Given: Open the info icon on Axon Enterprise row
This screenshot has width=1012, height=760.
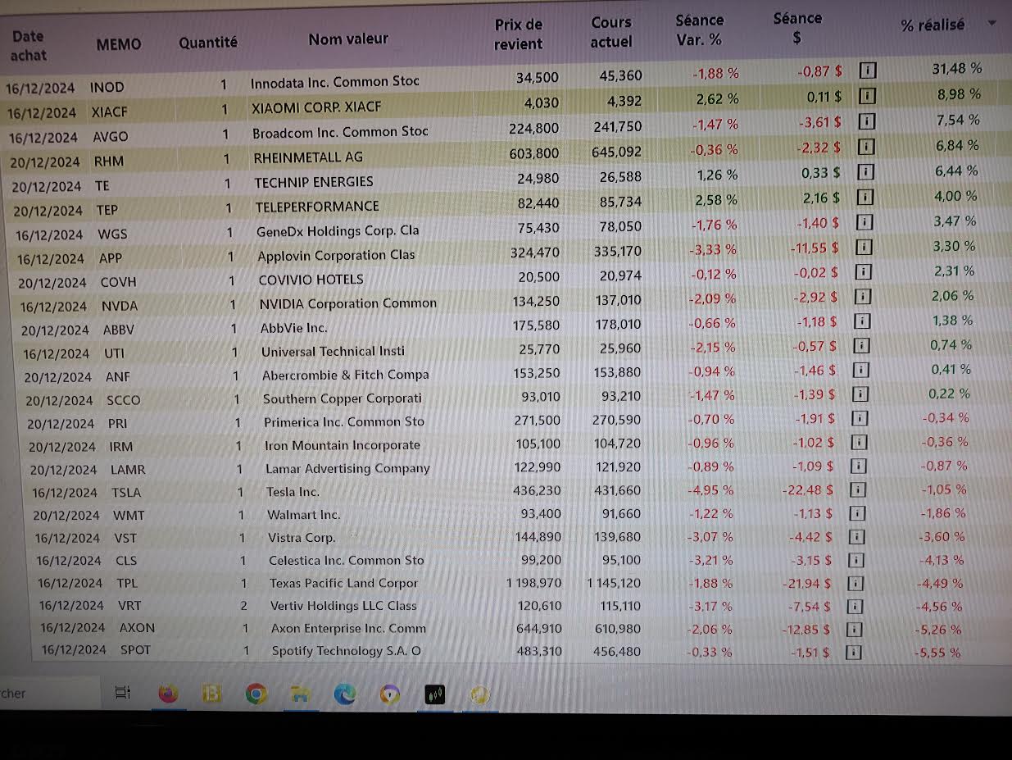Looking at the screenshot, I should point(854,630).
